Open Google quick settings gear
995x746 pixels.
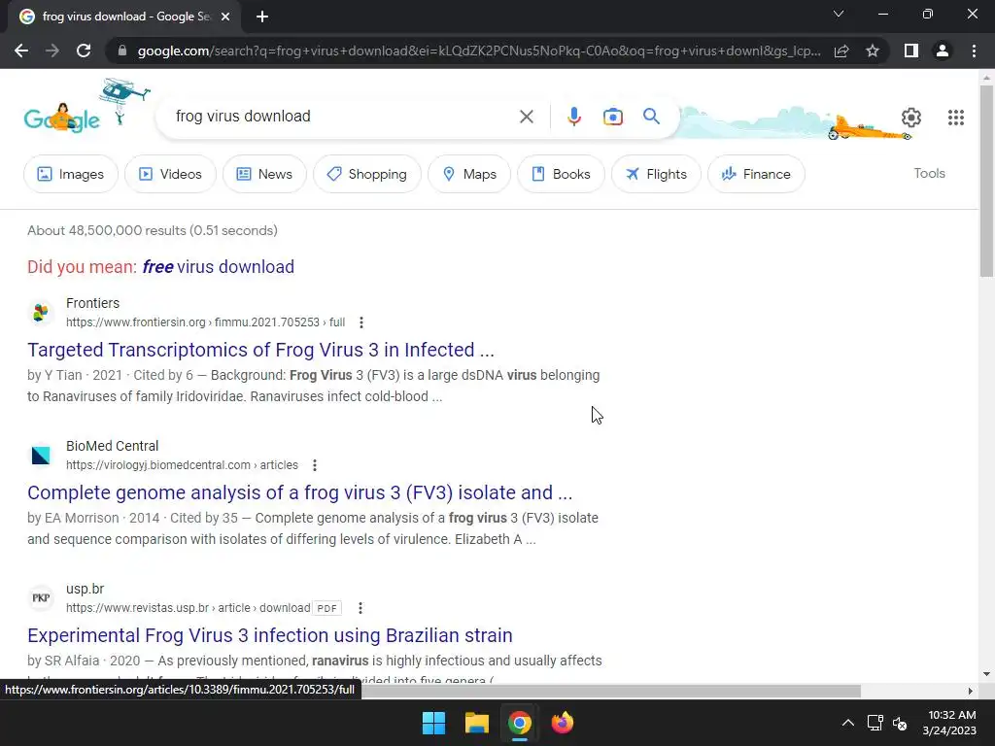point(911,118)
